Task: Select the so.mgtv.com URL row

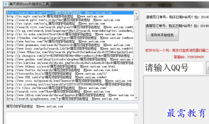Action: (70, 17)
